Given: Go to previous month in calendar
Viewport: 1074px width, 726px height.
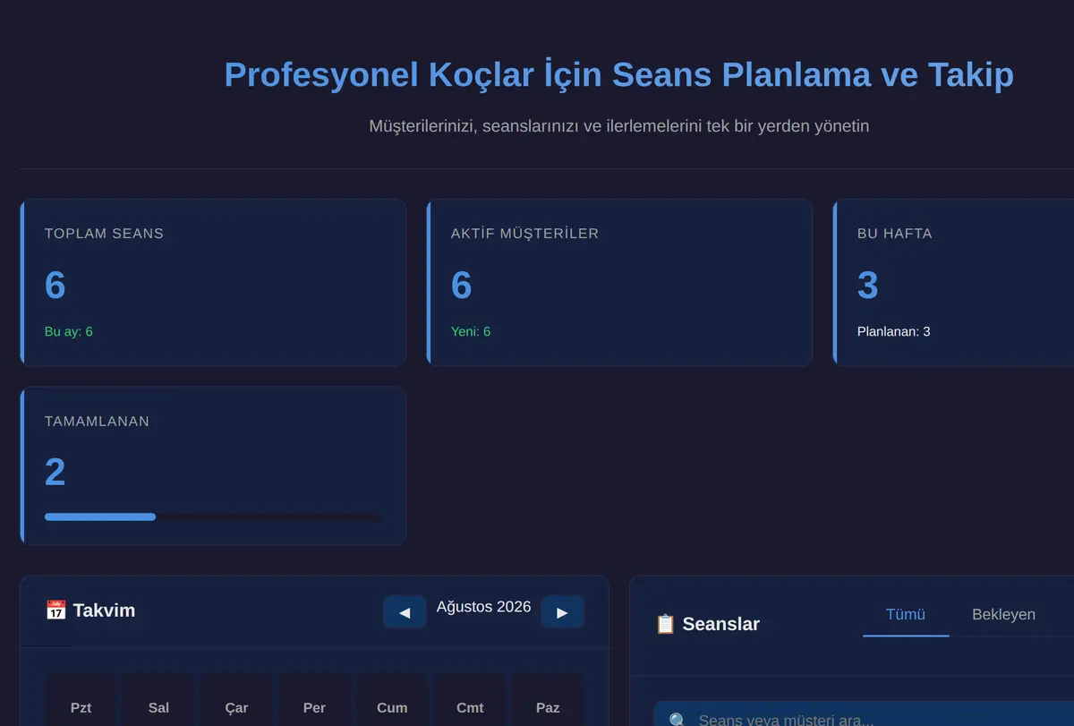Looking at the screenshot, I should 405,612.
